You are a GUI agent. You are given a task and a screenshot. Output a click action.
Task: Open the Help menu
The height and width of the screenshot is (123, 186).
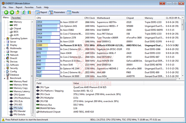(46, 7)
